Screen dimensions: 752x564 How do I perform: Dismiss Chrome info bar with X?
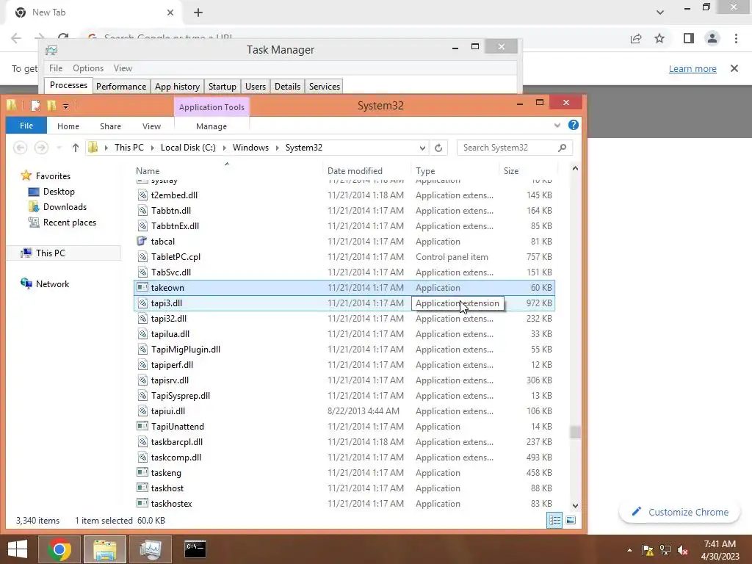[x=734, y=68]
